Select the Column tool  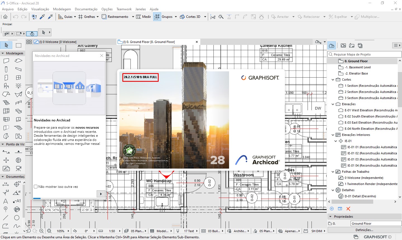(6, 69)
